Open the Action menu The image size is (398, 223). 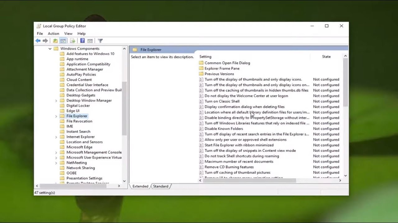[53, 33]
